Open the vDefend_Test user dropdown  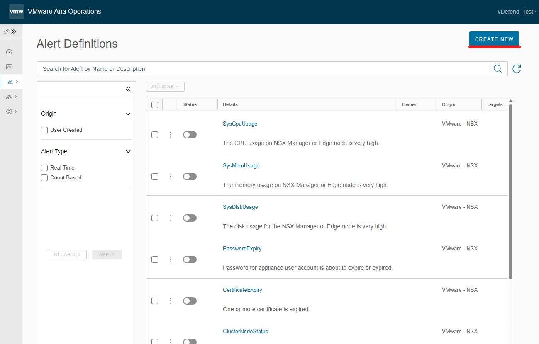coord(517,12)
